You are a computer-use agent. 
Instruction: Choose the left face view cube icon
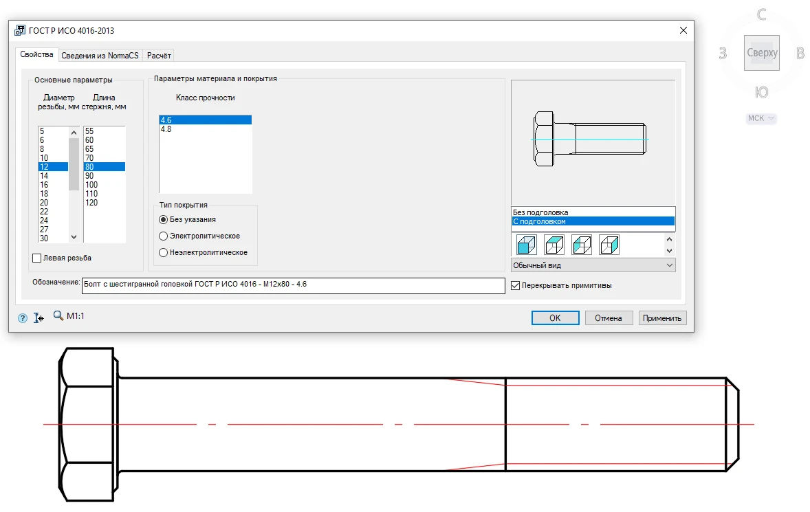pyautogui.click(x=582, y=245)
